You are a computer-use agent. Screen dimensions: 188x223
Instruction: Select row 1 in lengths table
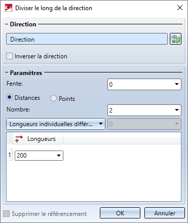pos(10,155)
